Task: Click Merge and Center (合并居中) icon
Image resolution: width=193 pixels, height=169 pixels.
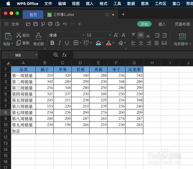Action: pos(182,36)
